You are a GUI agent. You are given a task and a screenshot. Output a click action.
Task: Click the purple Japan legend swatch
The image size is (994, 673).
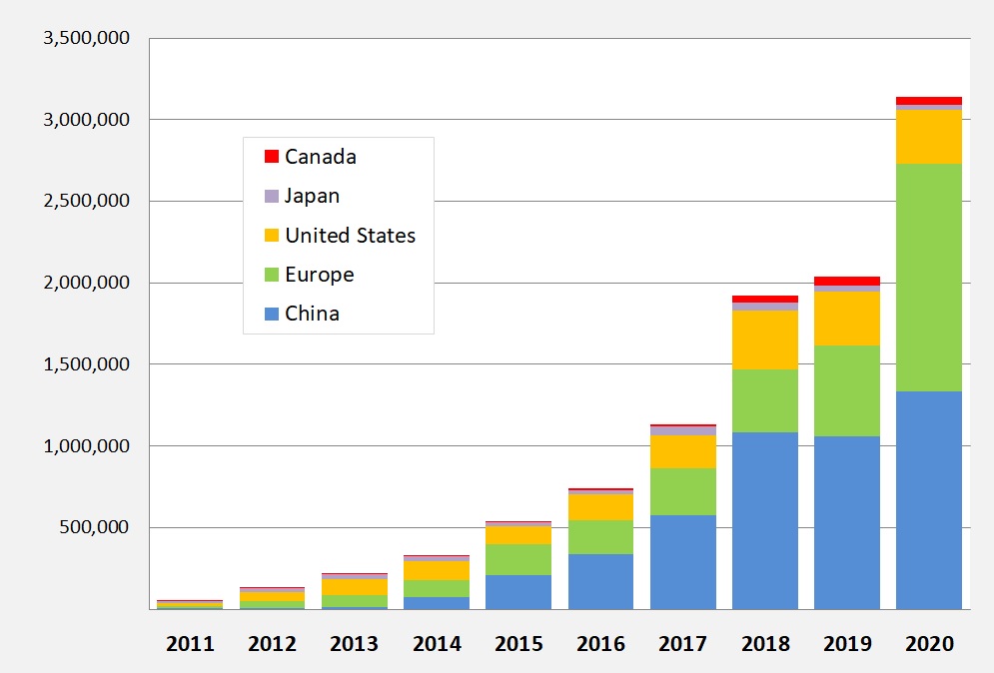tap(271, 197)
